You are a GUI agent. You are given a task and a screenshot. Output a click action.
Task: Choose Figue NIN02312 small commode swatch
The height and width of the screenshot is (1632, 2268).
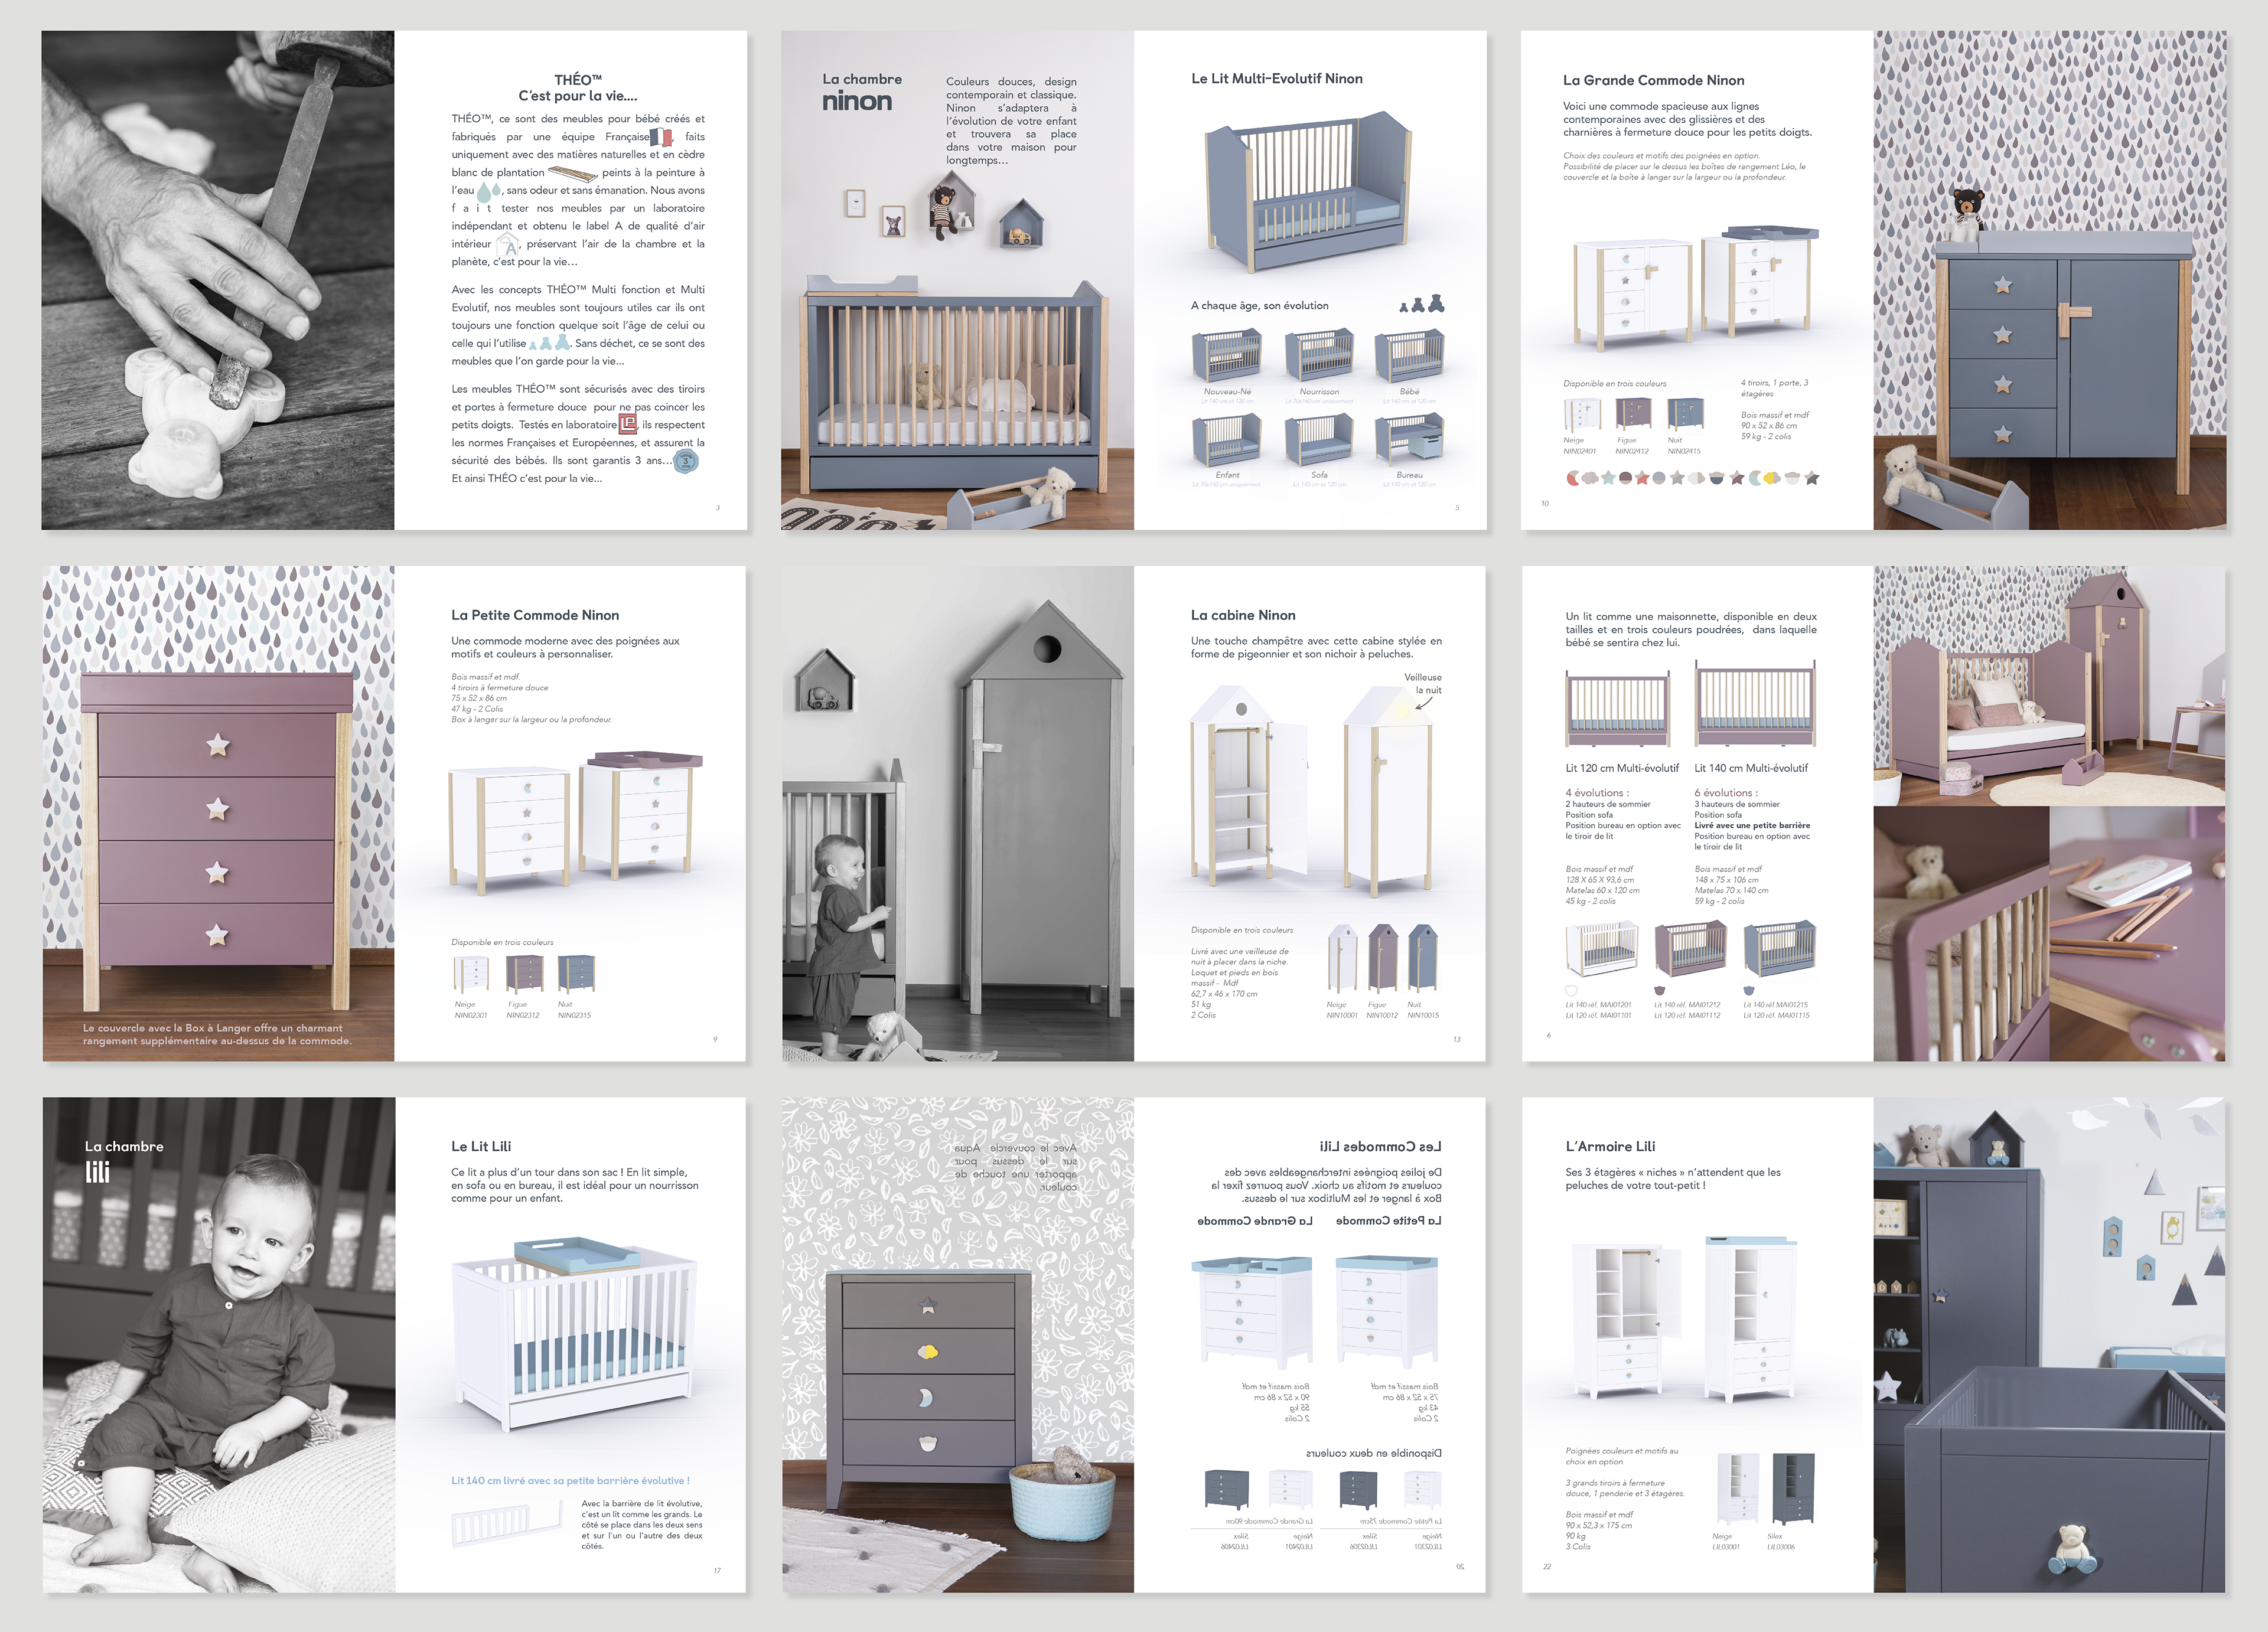[524, 974]
